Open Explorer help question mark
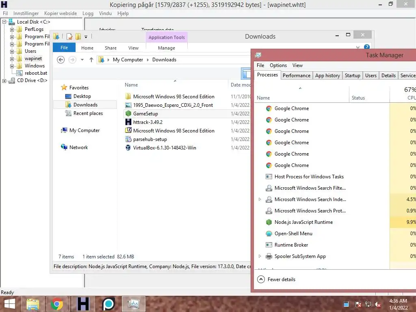416x312 pixels. pos(367,47)
